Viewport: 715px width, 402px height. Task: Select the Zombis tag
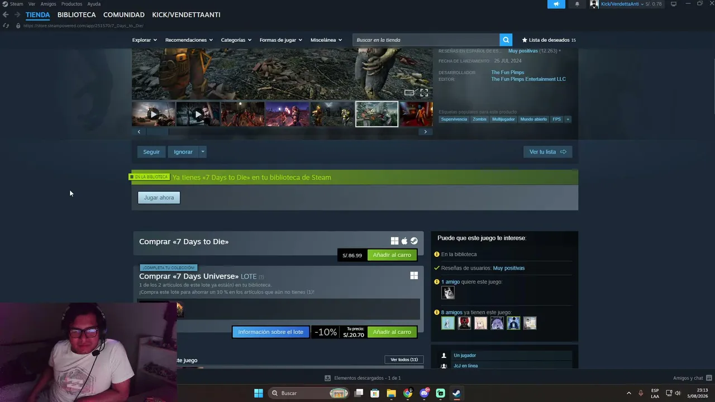click(480, 119)
